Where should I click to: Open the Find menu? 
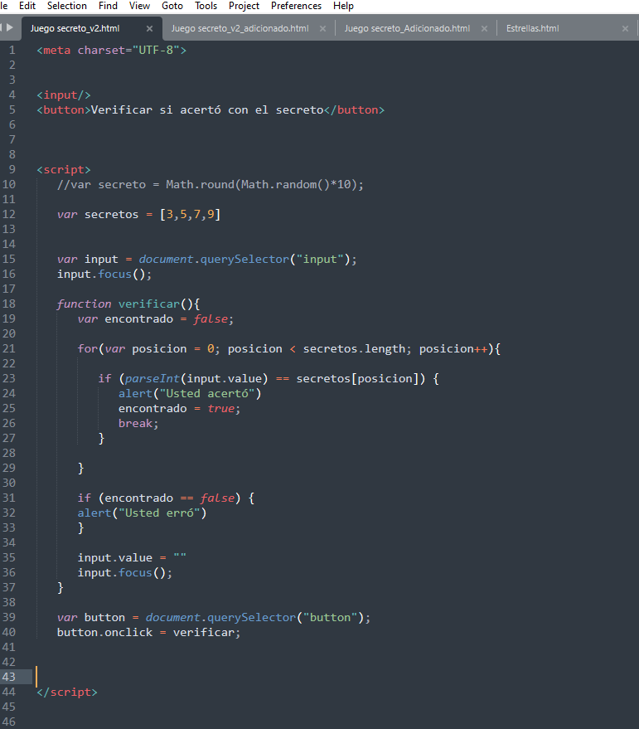(x=108, y=6)
